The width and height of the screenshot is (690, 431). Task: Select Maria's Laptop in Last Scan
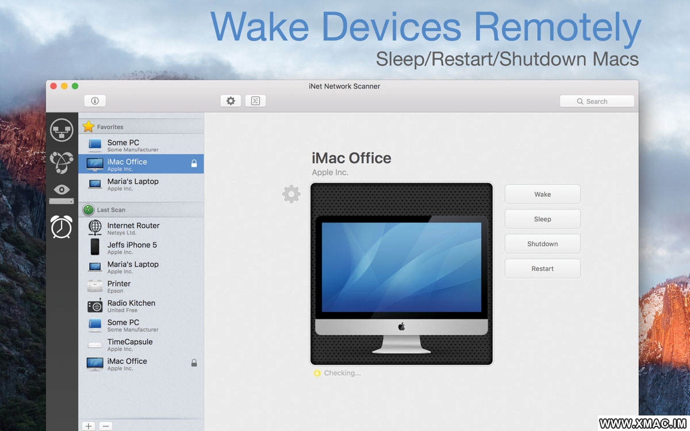coord(141,267)
